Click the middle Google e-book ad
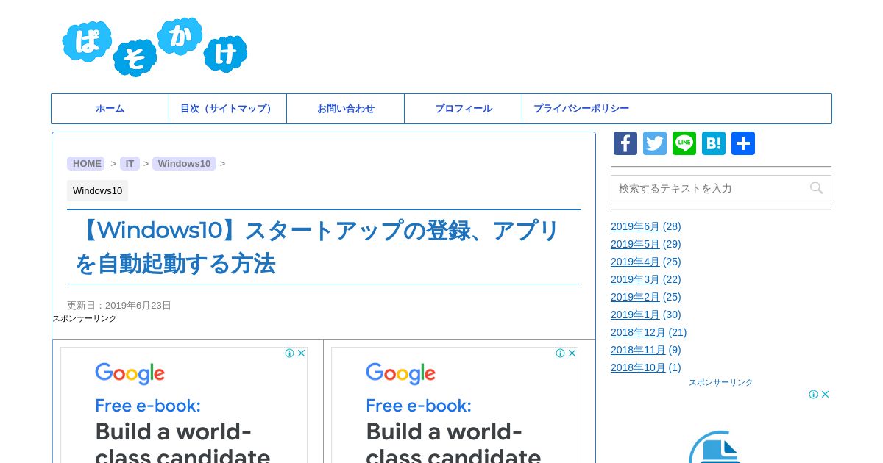The height and width of the screenshot is (463, 883). pos(455,405)
